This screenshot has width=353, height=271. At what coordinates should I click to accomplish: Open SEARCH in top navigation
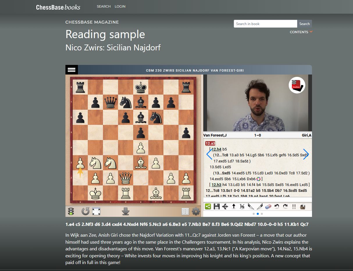(x=104, y=6)
